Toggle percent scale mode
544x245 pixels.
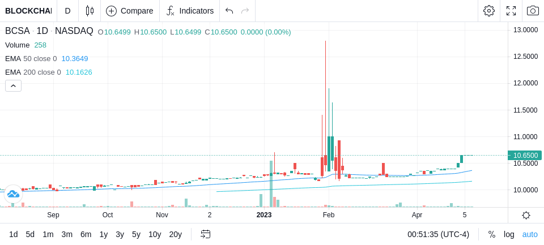(492, 235)
